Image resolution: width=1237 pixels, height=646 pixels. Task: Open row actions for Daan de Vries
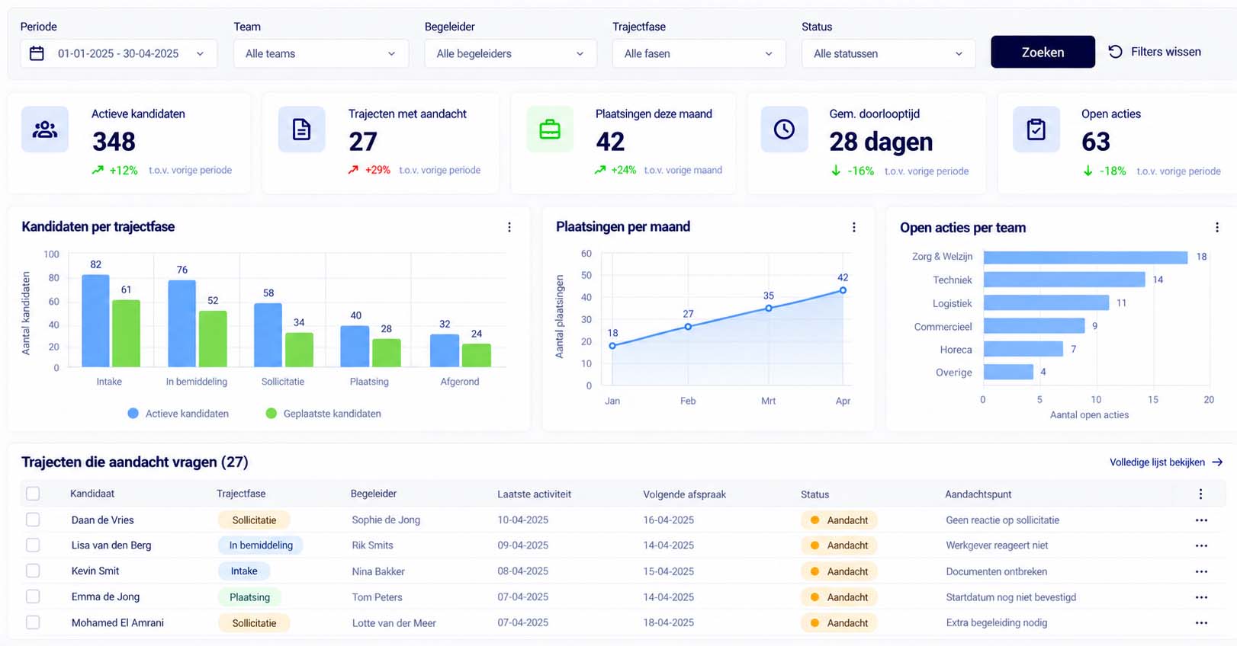tap(1202, 520)
